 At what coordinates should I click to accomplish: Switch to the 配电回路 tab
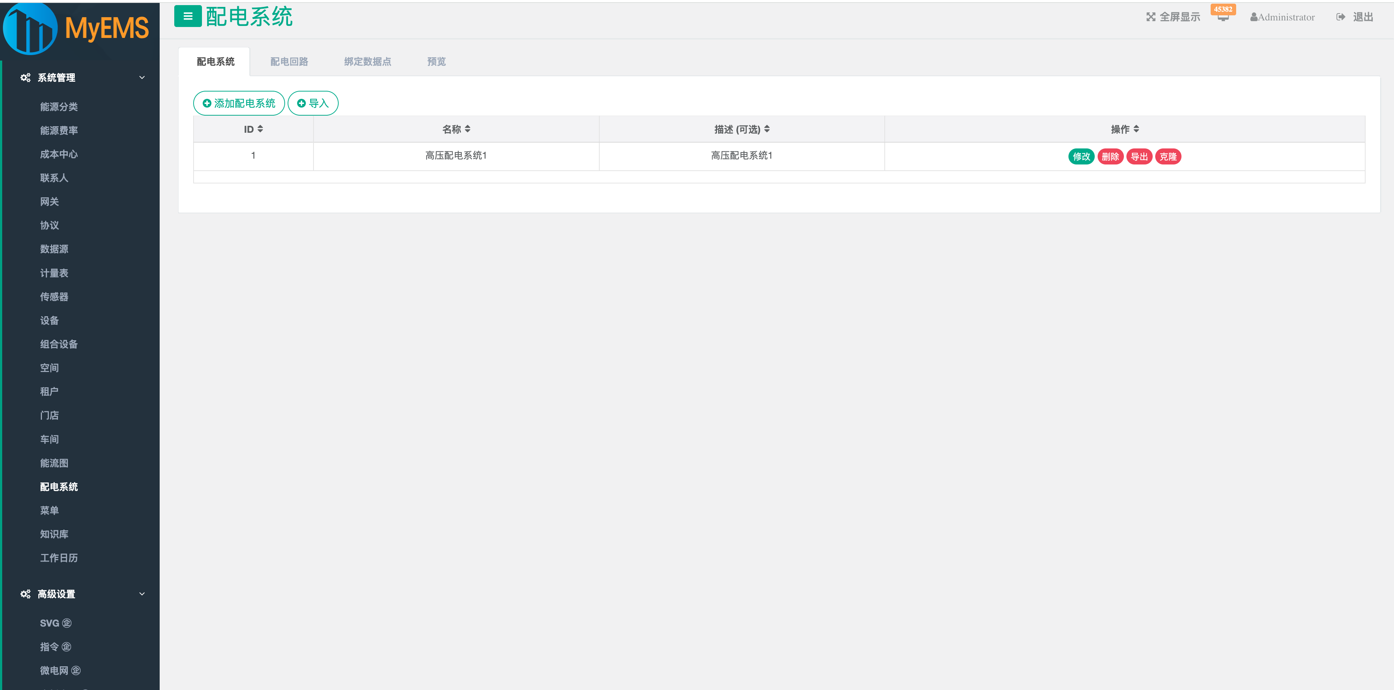(x=289, y=62)
